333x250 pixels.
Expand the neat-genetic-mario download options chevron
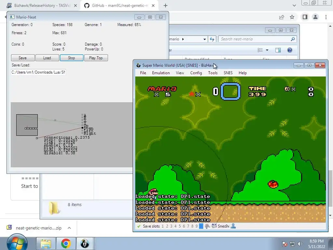pos(69,228)
